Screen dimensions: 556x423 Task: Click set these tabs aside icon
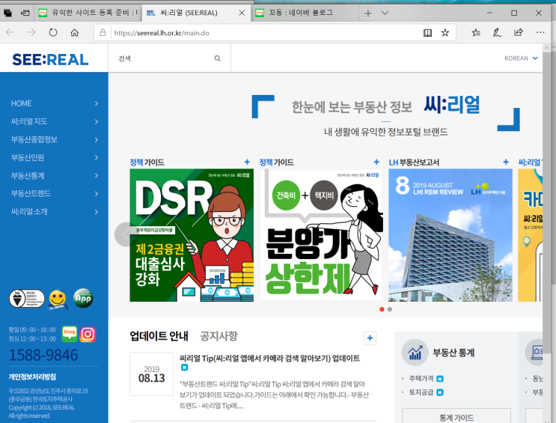pos(25,13)
